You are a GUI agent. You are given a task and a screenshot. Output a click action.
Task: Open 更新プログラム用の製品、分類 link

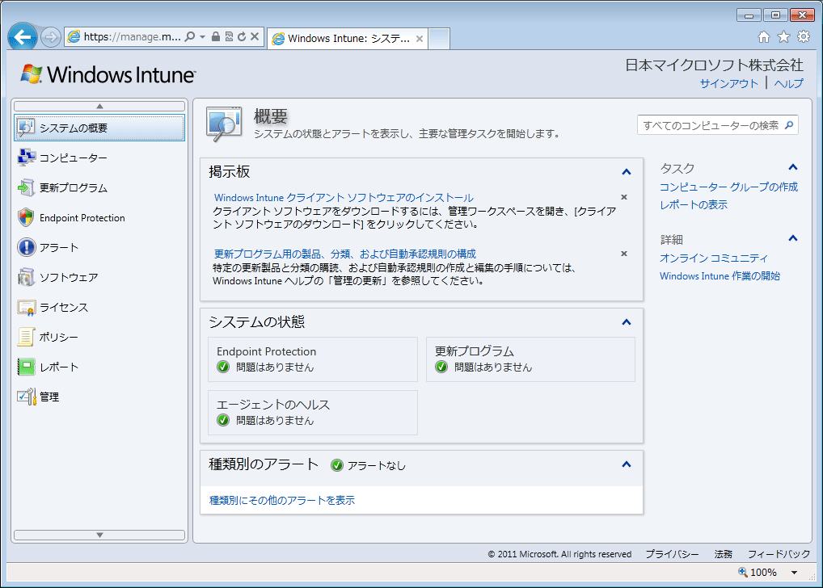coord(345,254)
